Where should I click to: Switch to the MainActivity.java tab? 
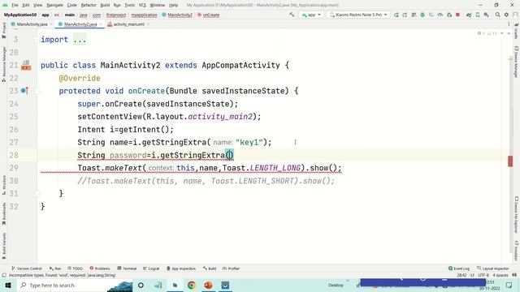point(32,24)
